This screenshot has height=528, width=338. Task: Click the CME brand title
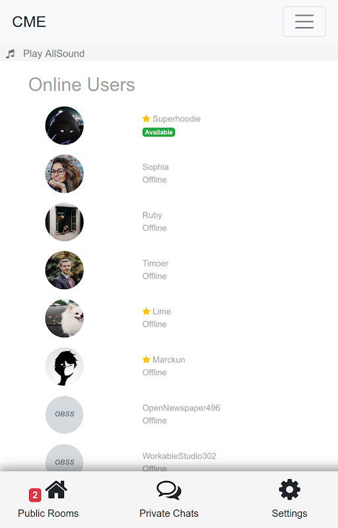29,22
